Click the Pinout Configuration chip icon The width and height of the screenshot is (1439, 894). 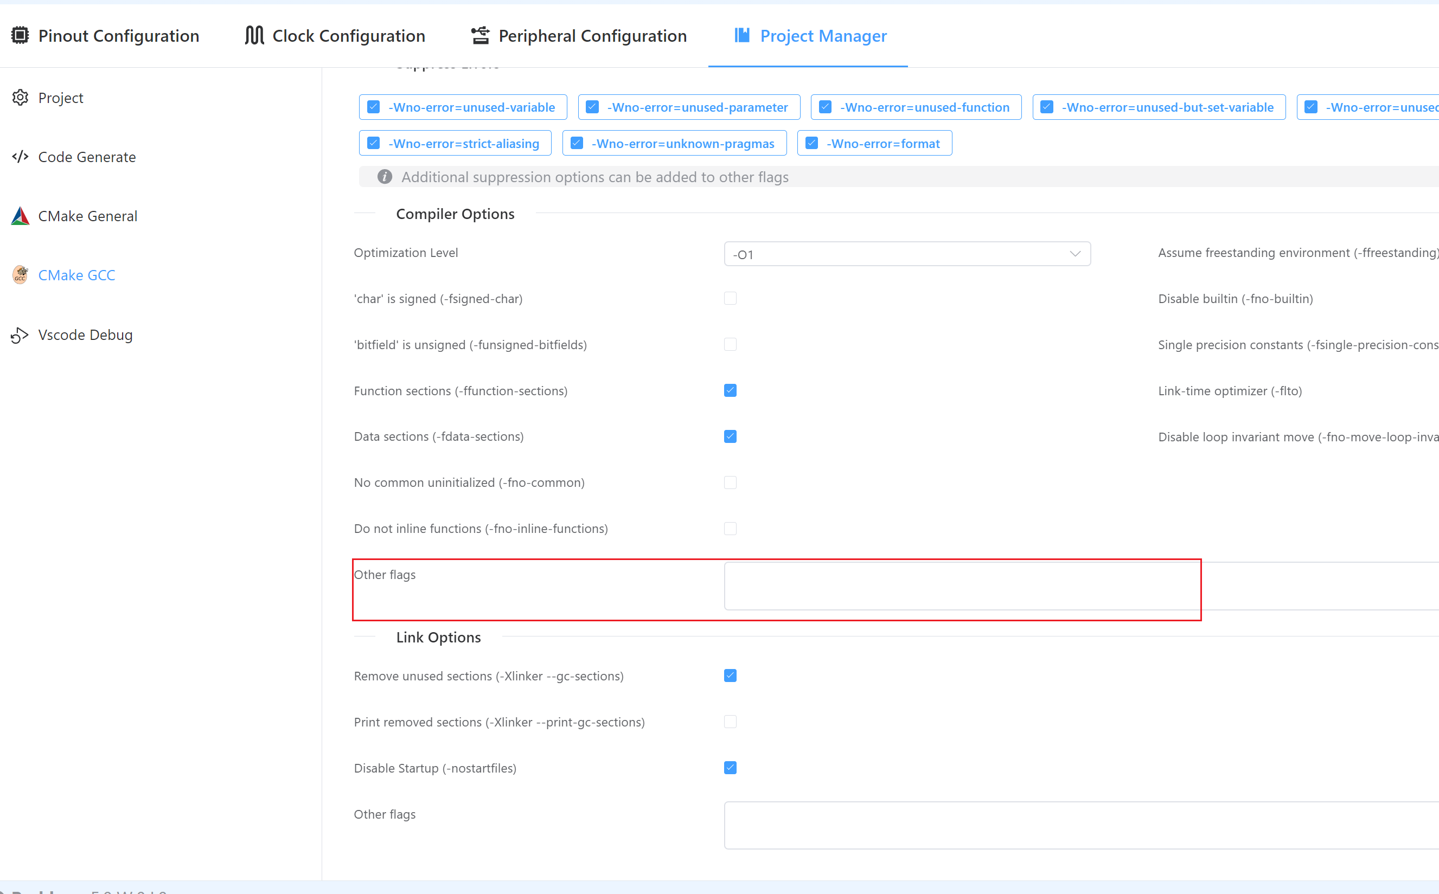pos(20,35)
